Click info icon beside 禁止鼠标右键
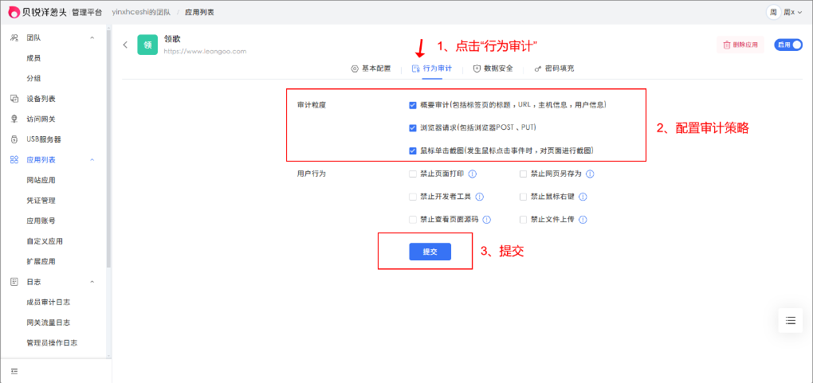The image size is (813, 383). tap(583, 197)
